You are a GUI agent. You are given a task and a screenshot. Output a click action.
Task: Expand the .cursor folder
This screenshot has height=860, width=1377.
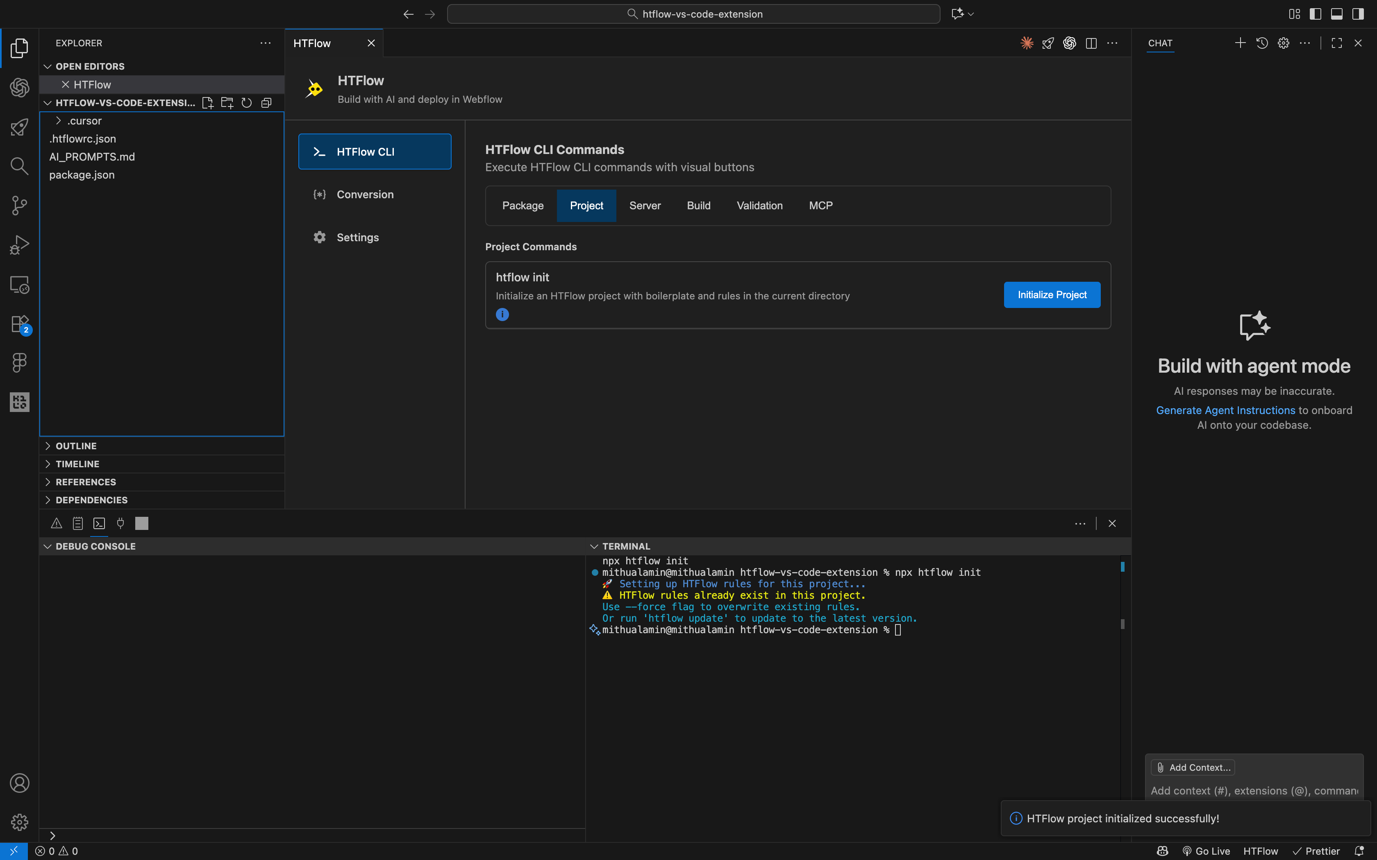[59, 120]
